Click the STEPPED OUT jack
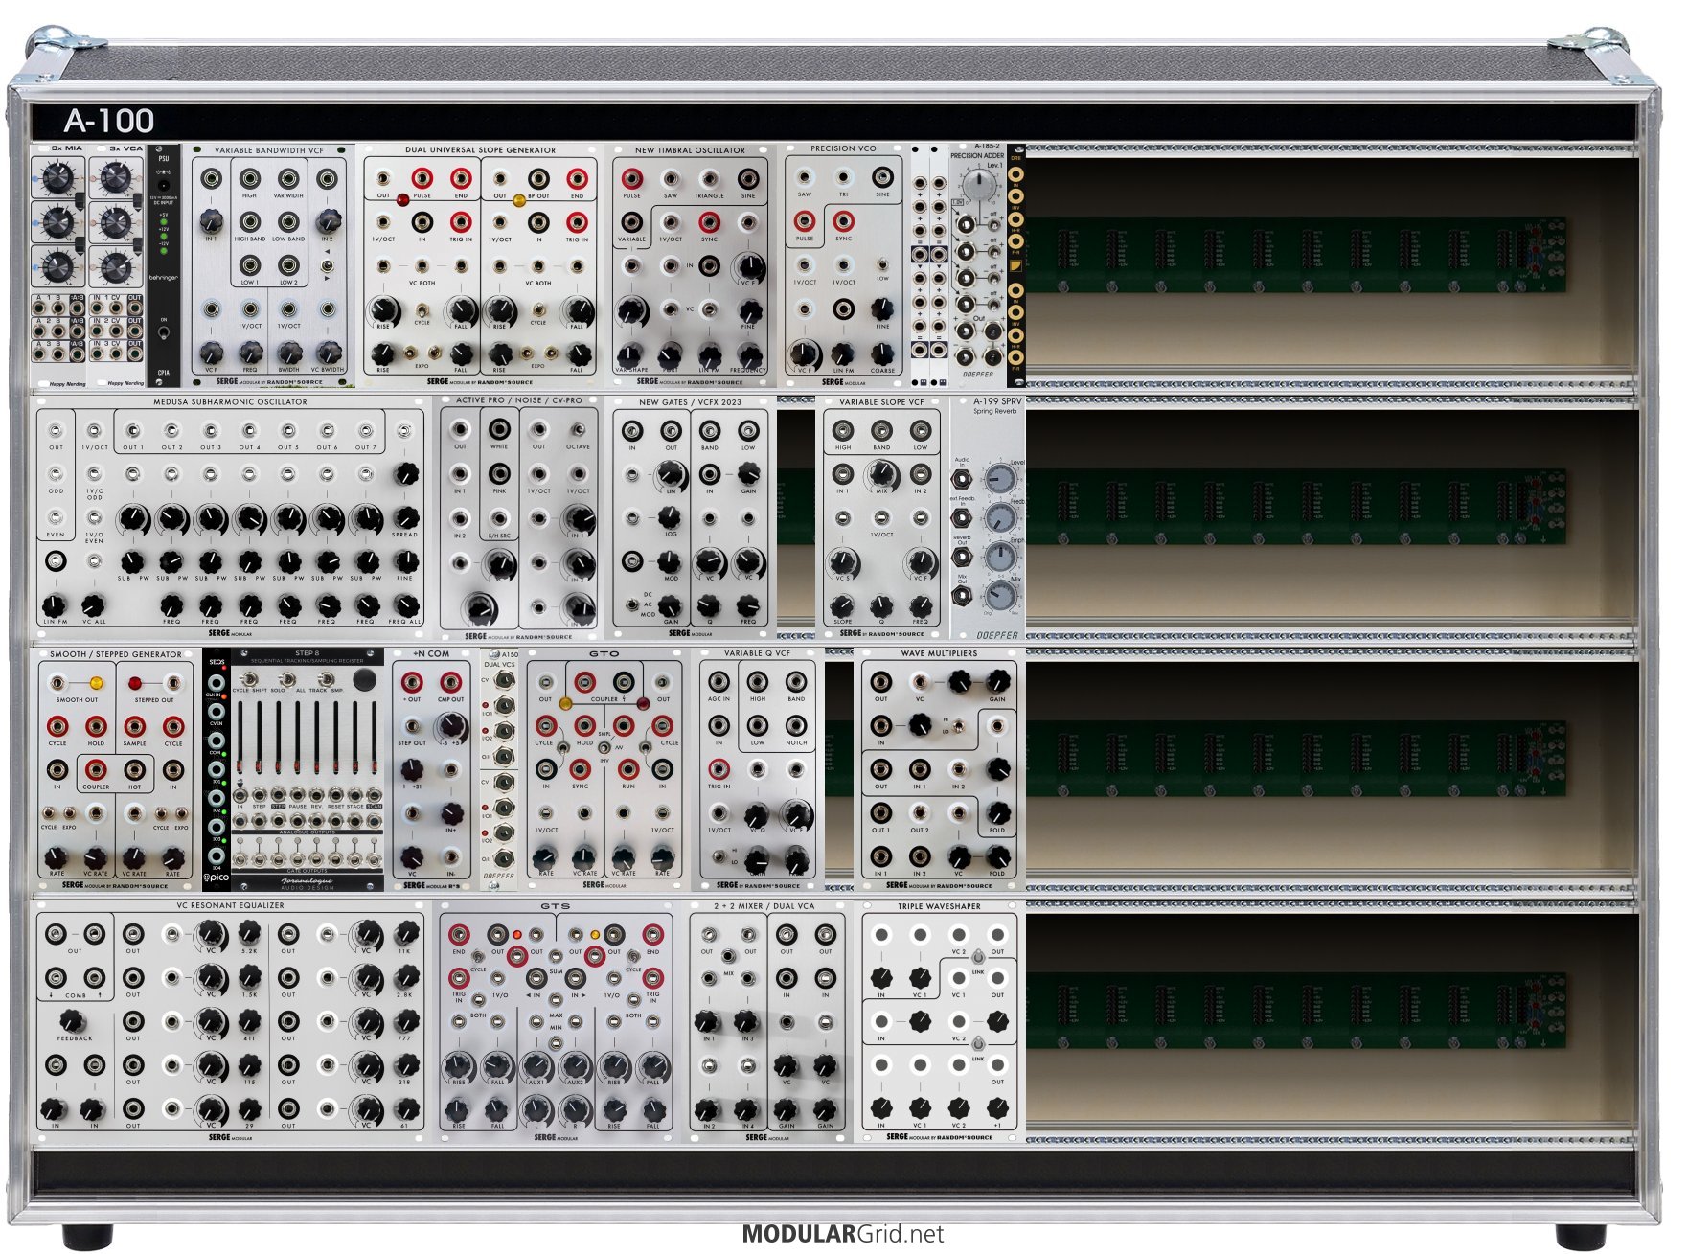 click(x=172, y=683)
